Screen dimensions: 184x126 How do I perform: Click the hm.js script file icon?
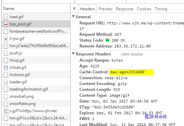(x=6, y=46)
